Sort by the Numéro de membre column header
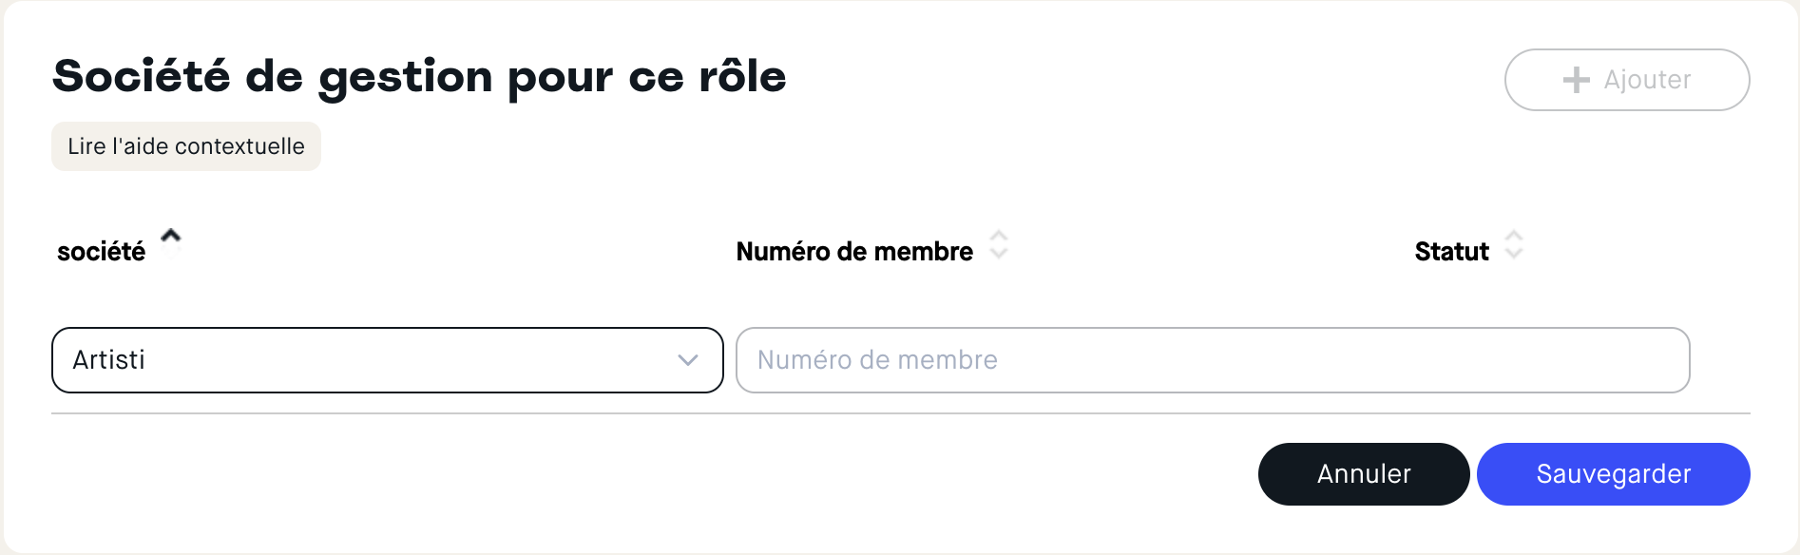 (854, 252)
